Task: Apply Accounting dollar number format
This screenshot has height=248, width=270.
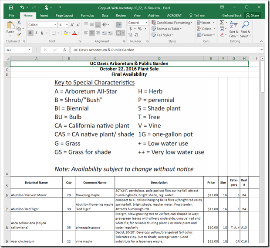Action: 131,29
